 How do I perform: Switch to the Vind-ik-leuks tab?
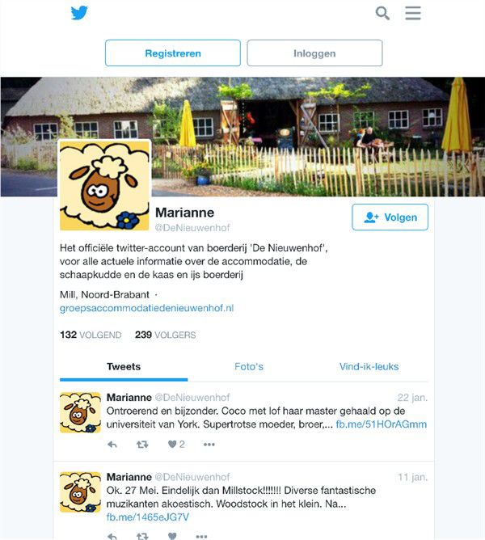[369, 367]
